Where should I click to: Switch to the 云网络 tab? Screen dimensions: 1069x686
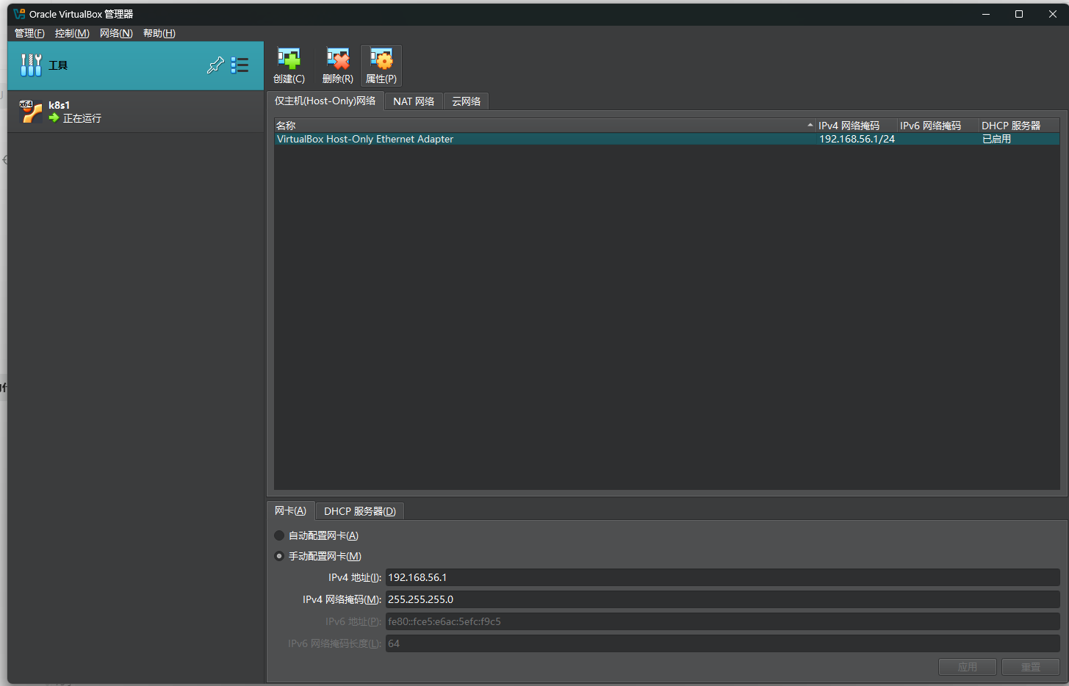pyautogui.click(x=466, y=101)
